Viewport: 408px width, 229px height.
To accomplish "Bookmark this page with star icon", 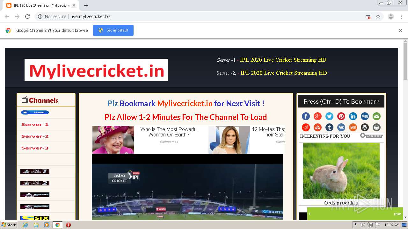I will click(x=378, y=17).
